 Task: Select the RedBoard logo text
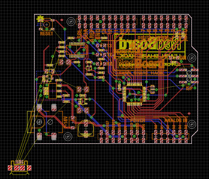click(x=141, y=64)
